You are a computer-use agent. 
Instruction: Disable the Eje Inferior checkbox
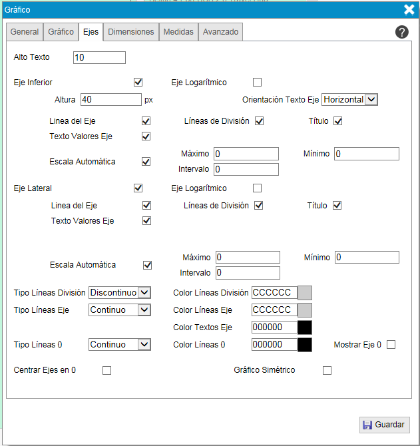(x=138, y=83)
